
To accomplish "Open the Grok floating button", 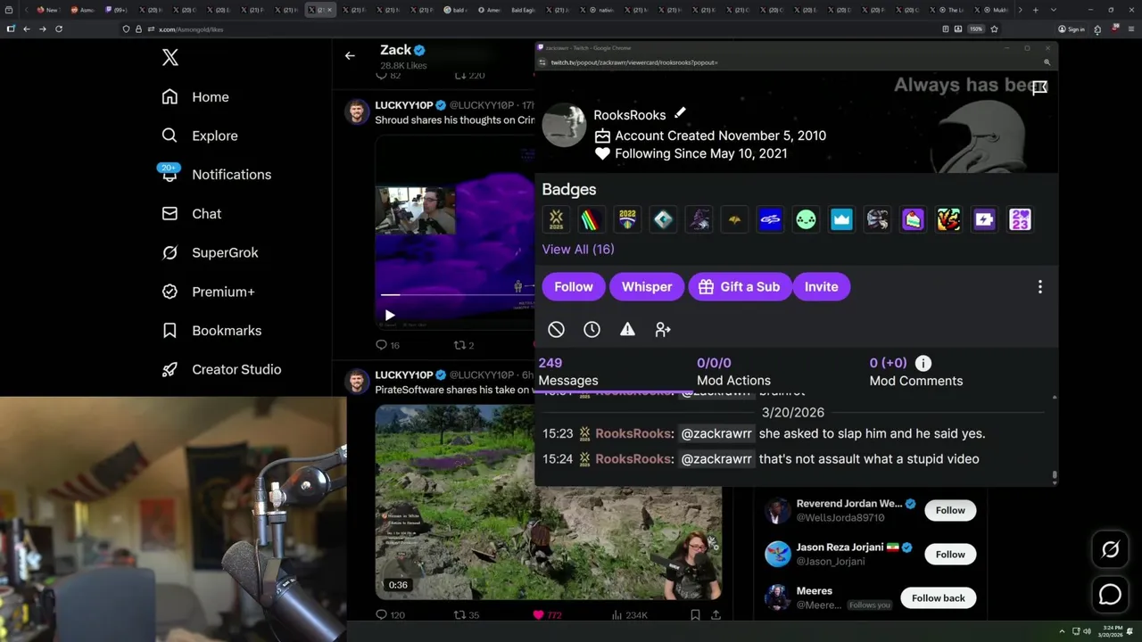I will pos(1110,550).
